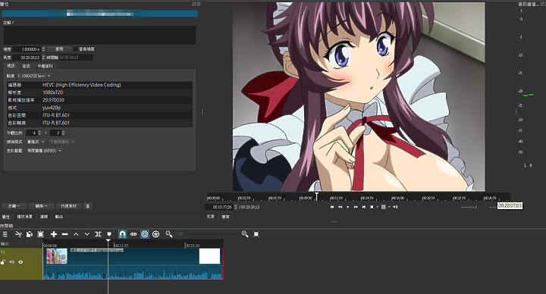The height and width of the screenshot is (294, 546).
Task: Append clip with the plus icon
Action: 54,234
